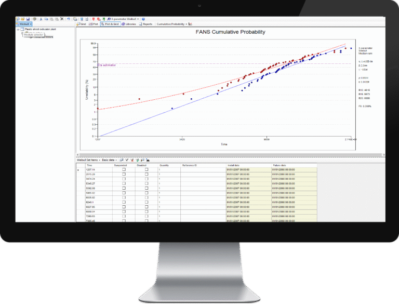Screen dimensions: 399x304
Task: Click the chart icon beside Cumulative Probability
Action: [190, 24]
